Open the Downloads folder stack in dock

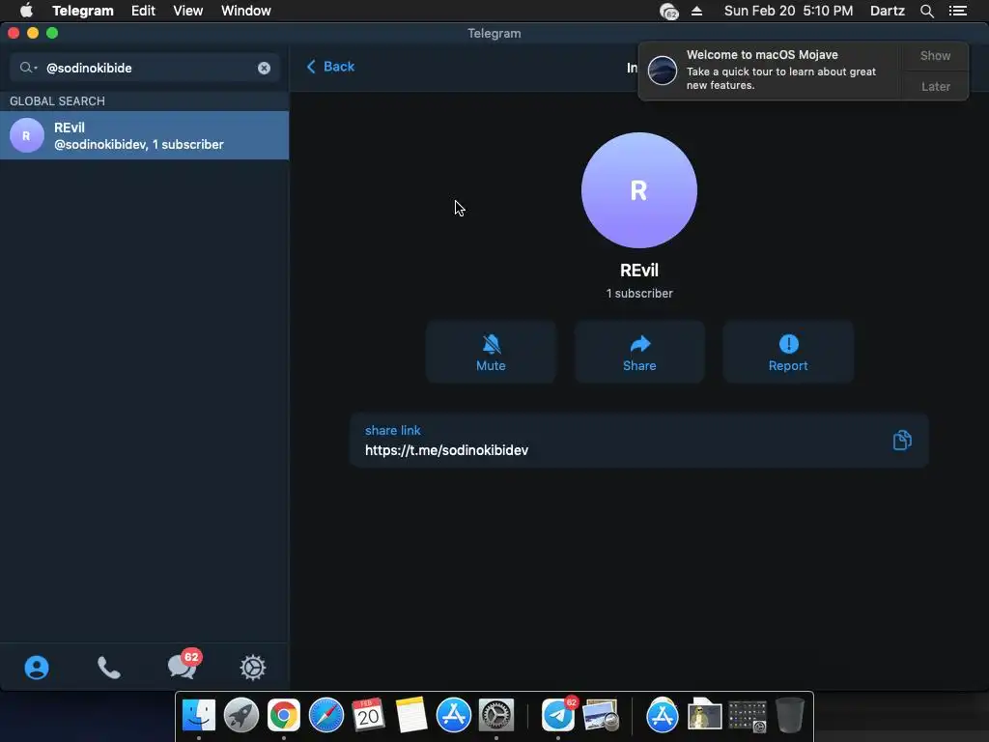coord(704,715)
